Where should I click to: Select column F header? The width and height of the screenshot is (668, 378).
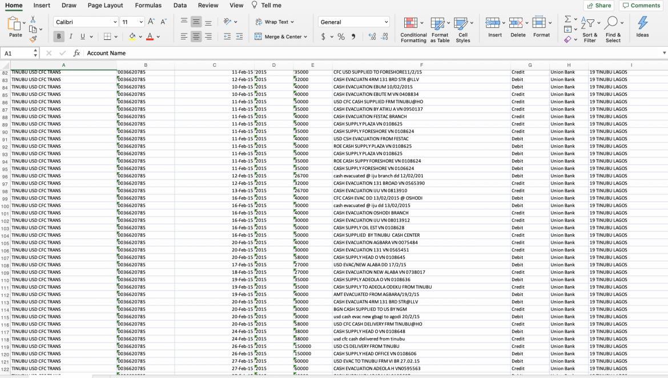click(x=421, y=65)
